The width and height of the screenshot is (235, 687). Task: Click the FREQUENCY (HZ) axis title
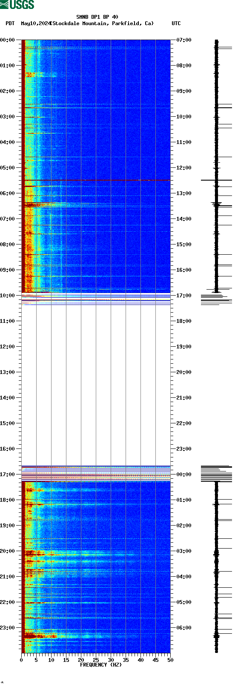[x=101, y=664]
